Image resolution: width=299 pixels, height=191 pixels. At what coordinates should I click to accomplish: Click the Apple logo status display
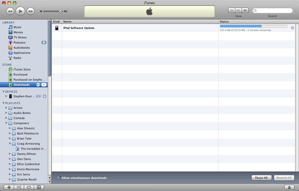[149, 11]
